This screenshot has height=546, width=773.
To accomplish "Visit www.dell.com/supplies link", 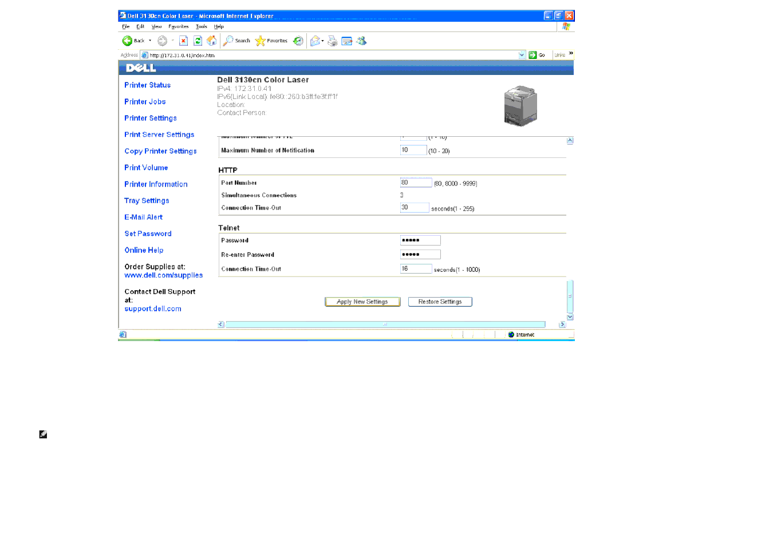I will pos(163,275).
